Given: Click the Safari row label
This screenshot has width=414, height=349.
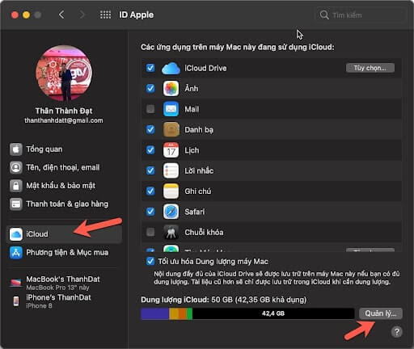Looking at the screenshot, I should [194, 212].
